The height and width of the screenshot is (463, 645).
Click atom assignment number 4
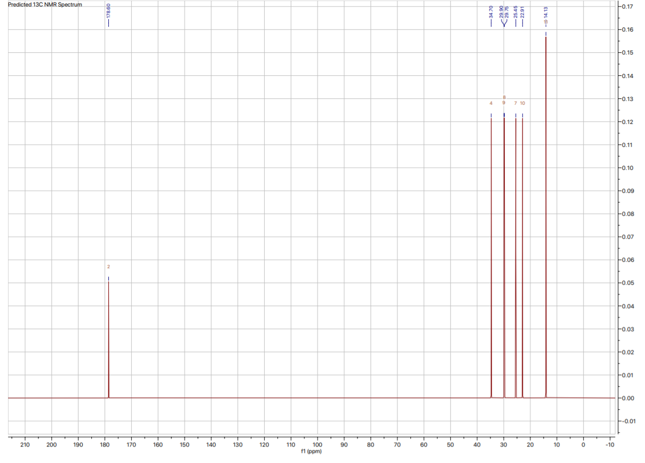point(491,103)
